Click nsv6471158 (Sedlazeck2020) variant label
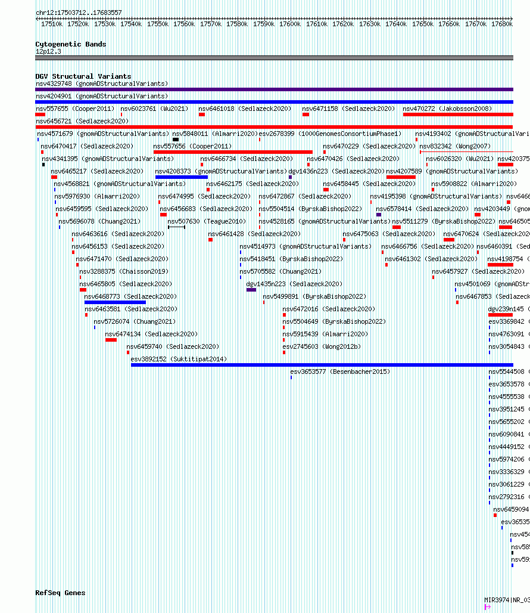This screenshot has width=530, height=613. pyautogui.click(x=348, y=109)
